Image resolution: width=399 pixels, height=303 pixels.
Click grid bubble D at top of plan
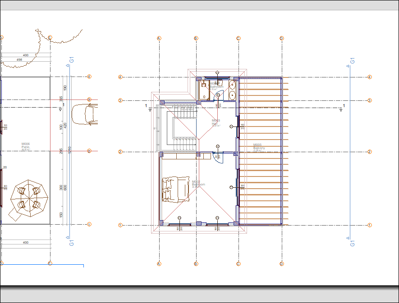point(281,38)
